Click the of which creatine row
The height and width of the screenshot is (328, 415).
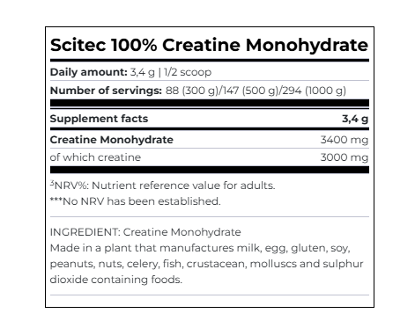tap(210, 157)
